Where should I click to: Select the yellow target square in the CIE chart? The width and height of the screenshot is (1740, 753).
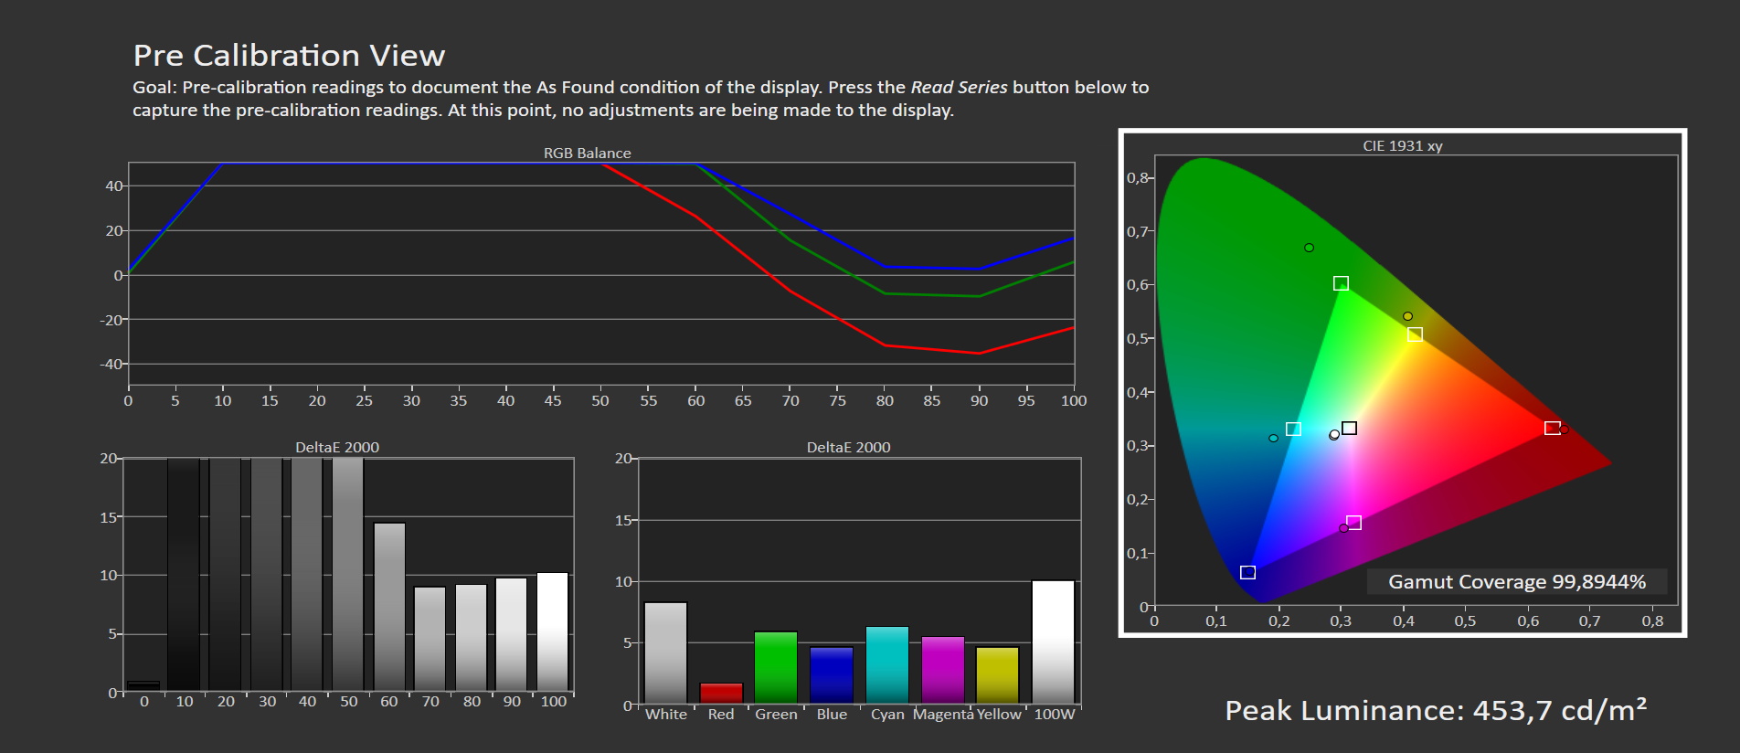[1415, 334]
